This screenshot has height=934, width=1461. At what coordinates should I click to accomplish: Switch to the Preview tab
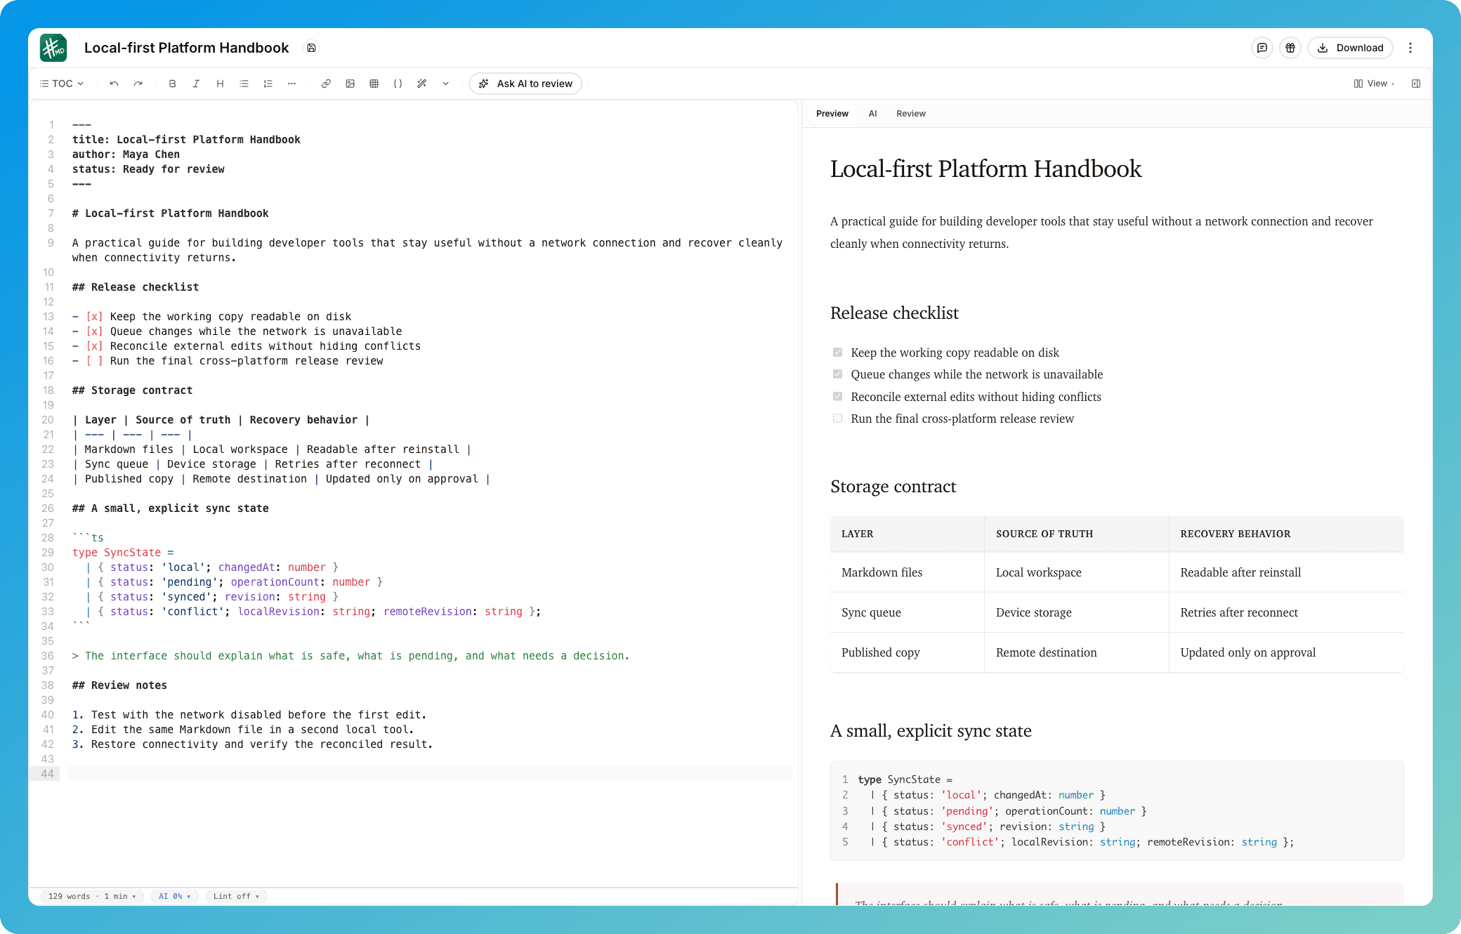click(832, 114)
